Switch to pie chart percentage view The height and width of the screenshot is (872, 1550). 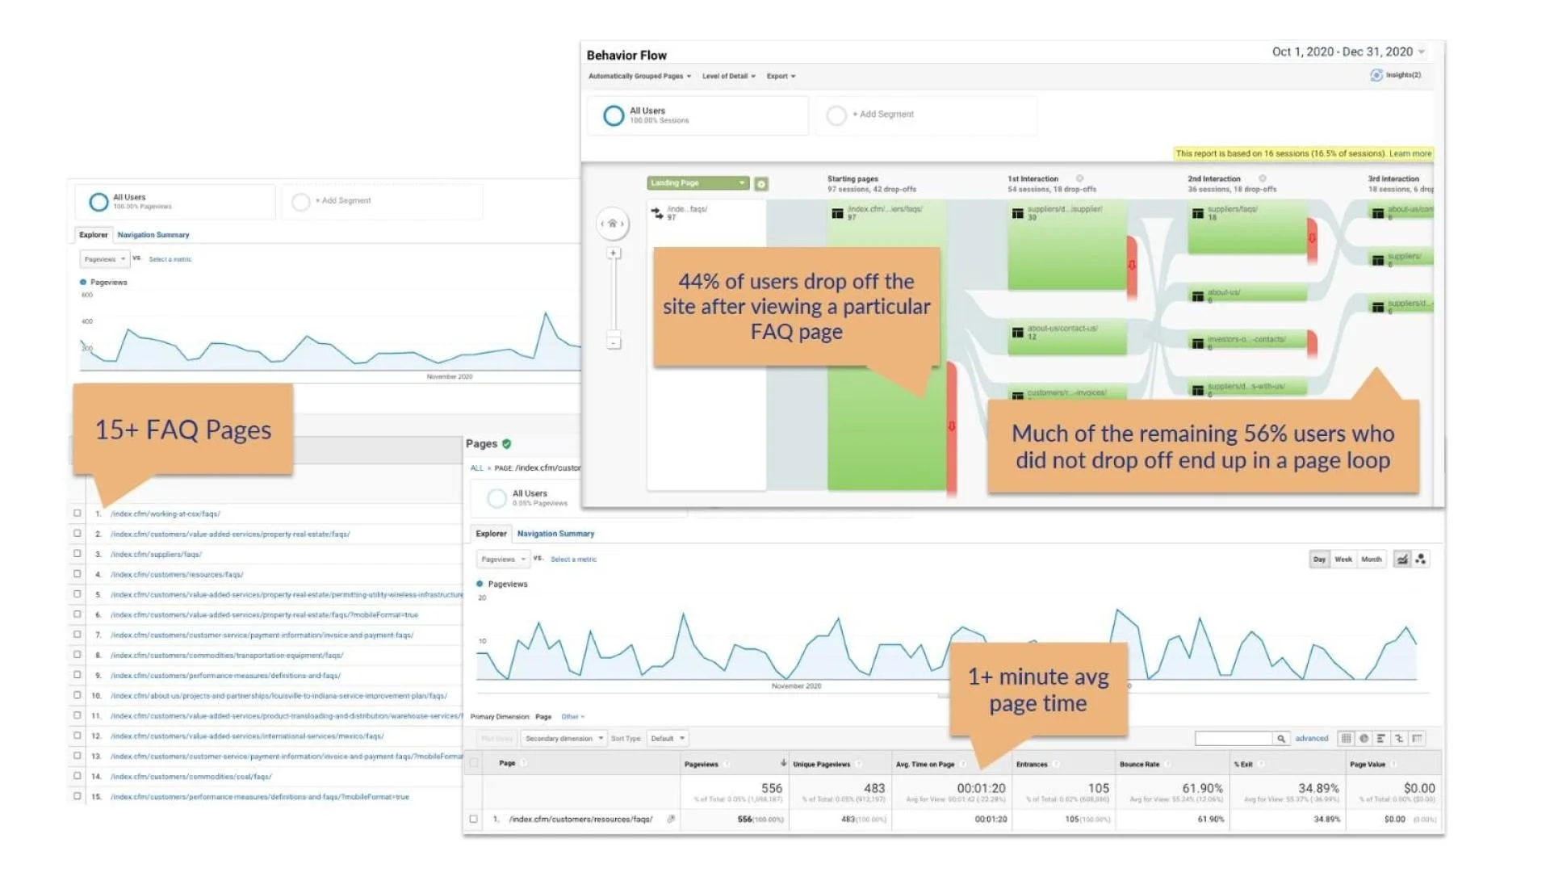1364,738
